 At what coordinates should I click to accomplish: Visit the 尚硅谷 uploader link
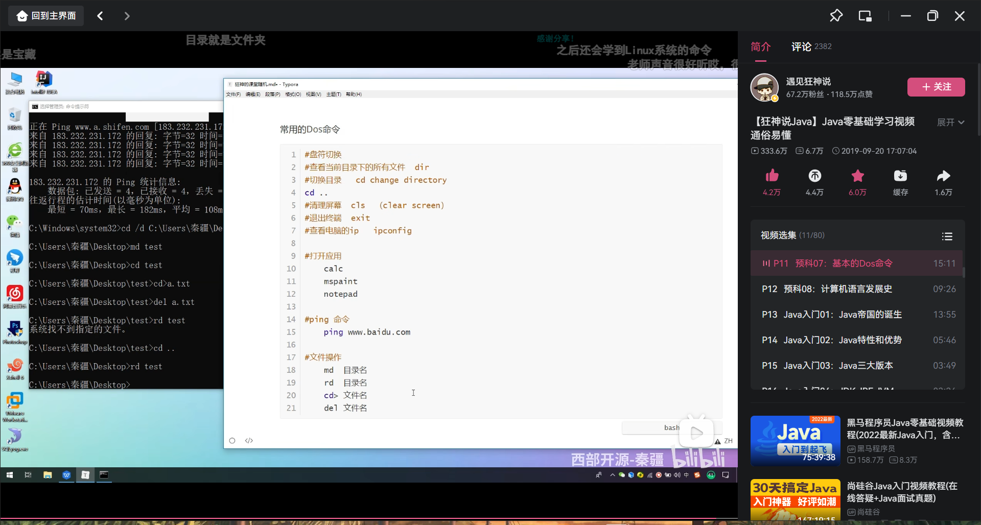[863, 512]
